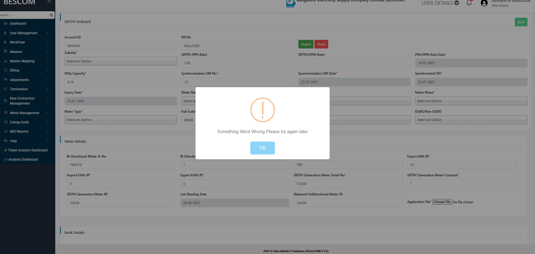Open the Ticket Analysis Dashboard link

(x=27, y=150)
